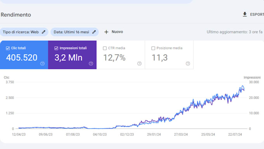Click the export download arrow icon
Viewport: 264px width, 149px height.
[x=245, y=14]
